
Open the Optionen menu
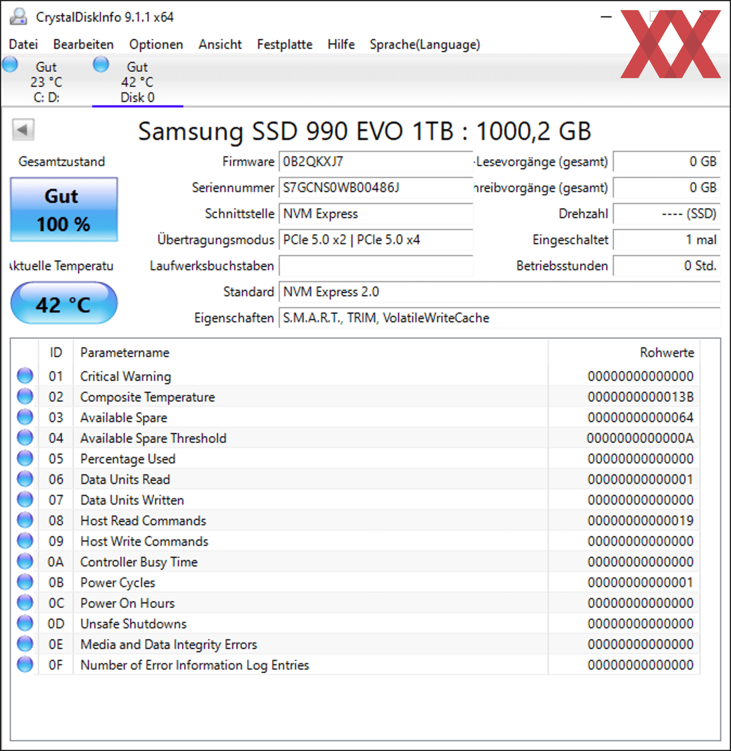point(156,45)
